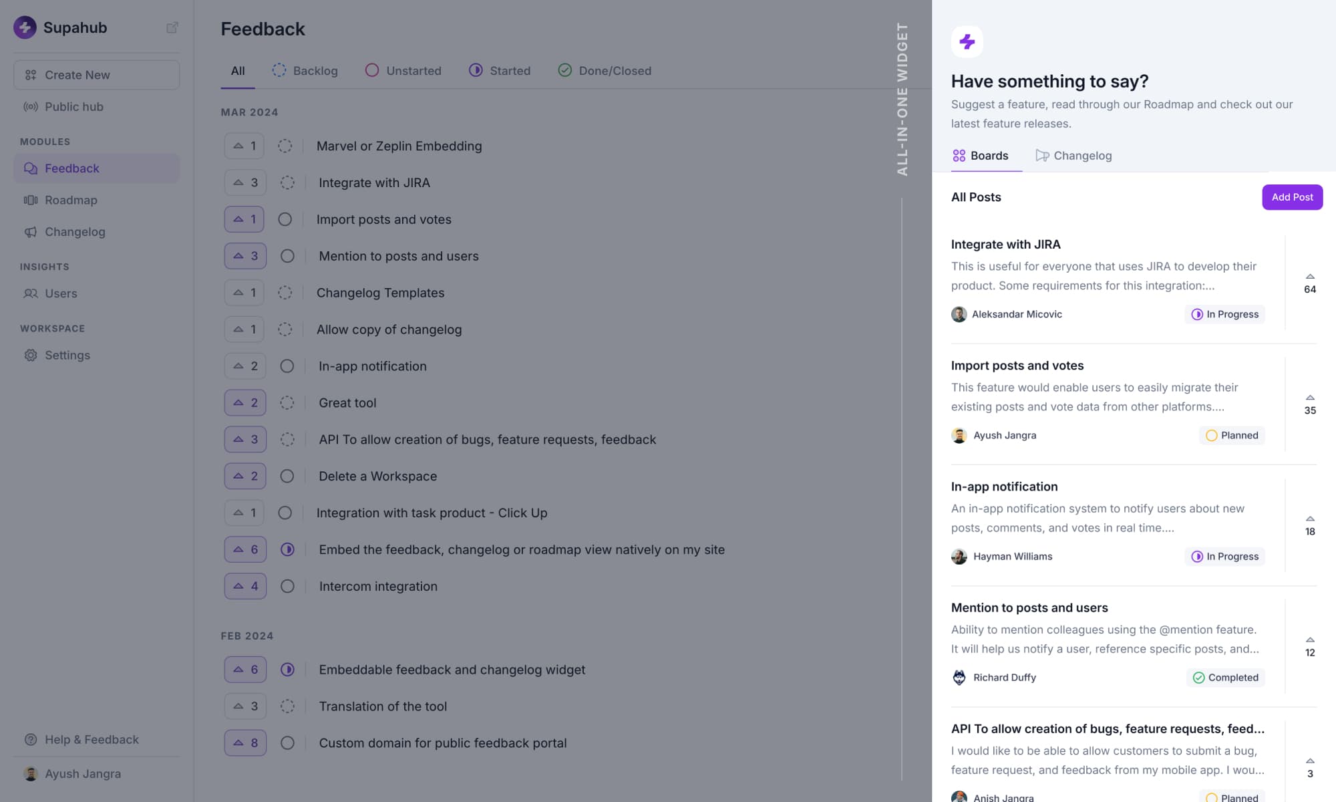Upvote Custom domain for public feedback portal
Viewport: 1336px width, 802px height.
pos(244,743)
